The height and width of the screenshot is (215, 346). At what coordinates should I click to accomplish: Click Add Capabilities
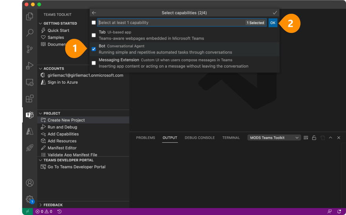[63, 134]
